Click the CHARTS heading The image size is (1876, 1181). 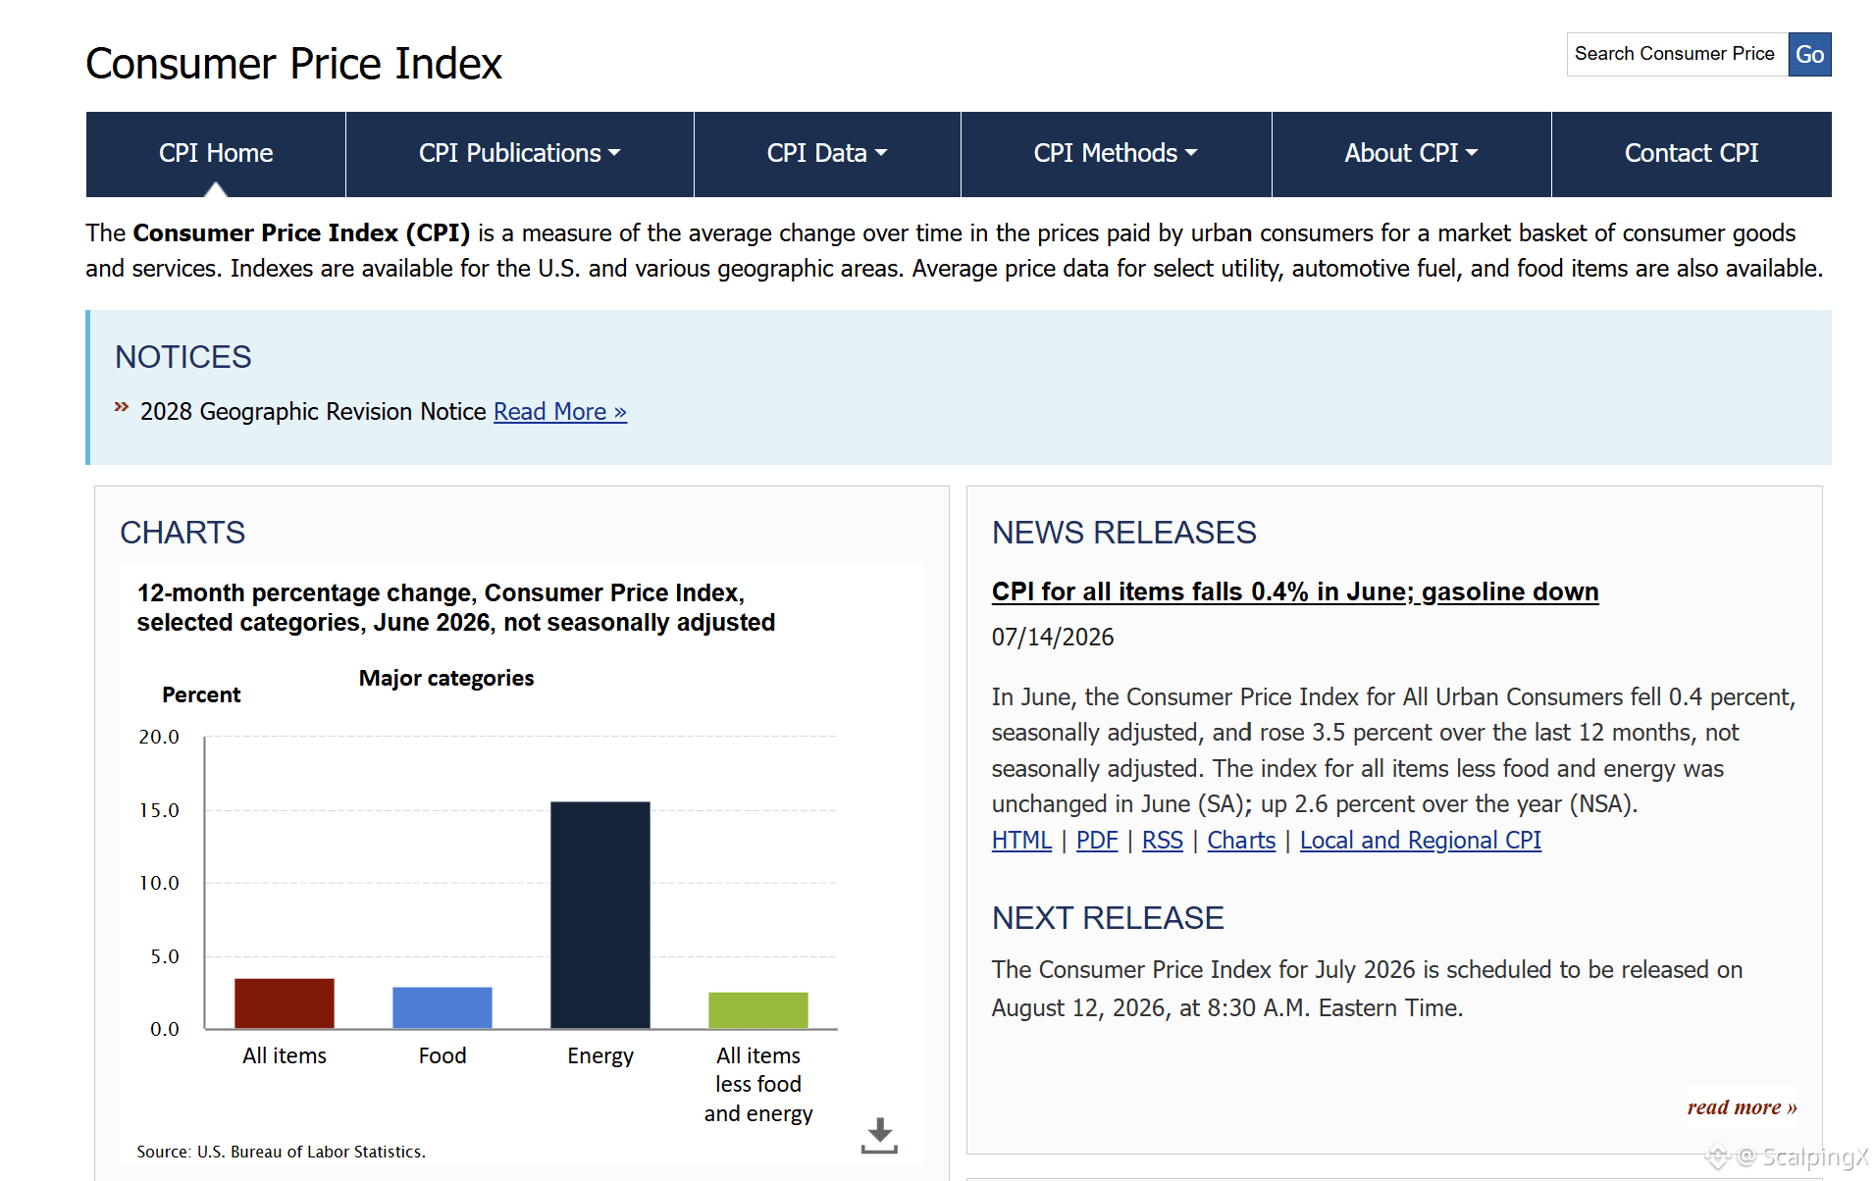point(182,533)
